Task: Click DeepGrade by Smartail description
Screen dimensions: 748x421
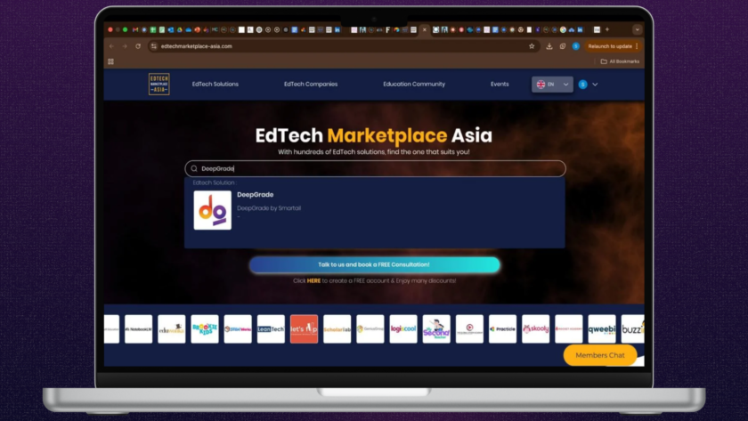Action: click(269, 208)
